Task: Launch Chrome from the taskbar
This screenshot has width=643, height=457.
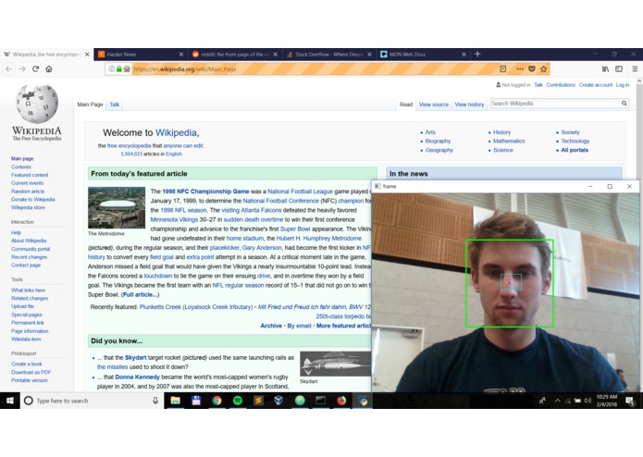Action: pos(216,401)
